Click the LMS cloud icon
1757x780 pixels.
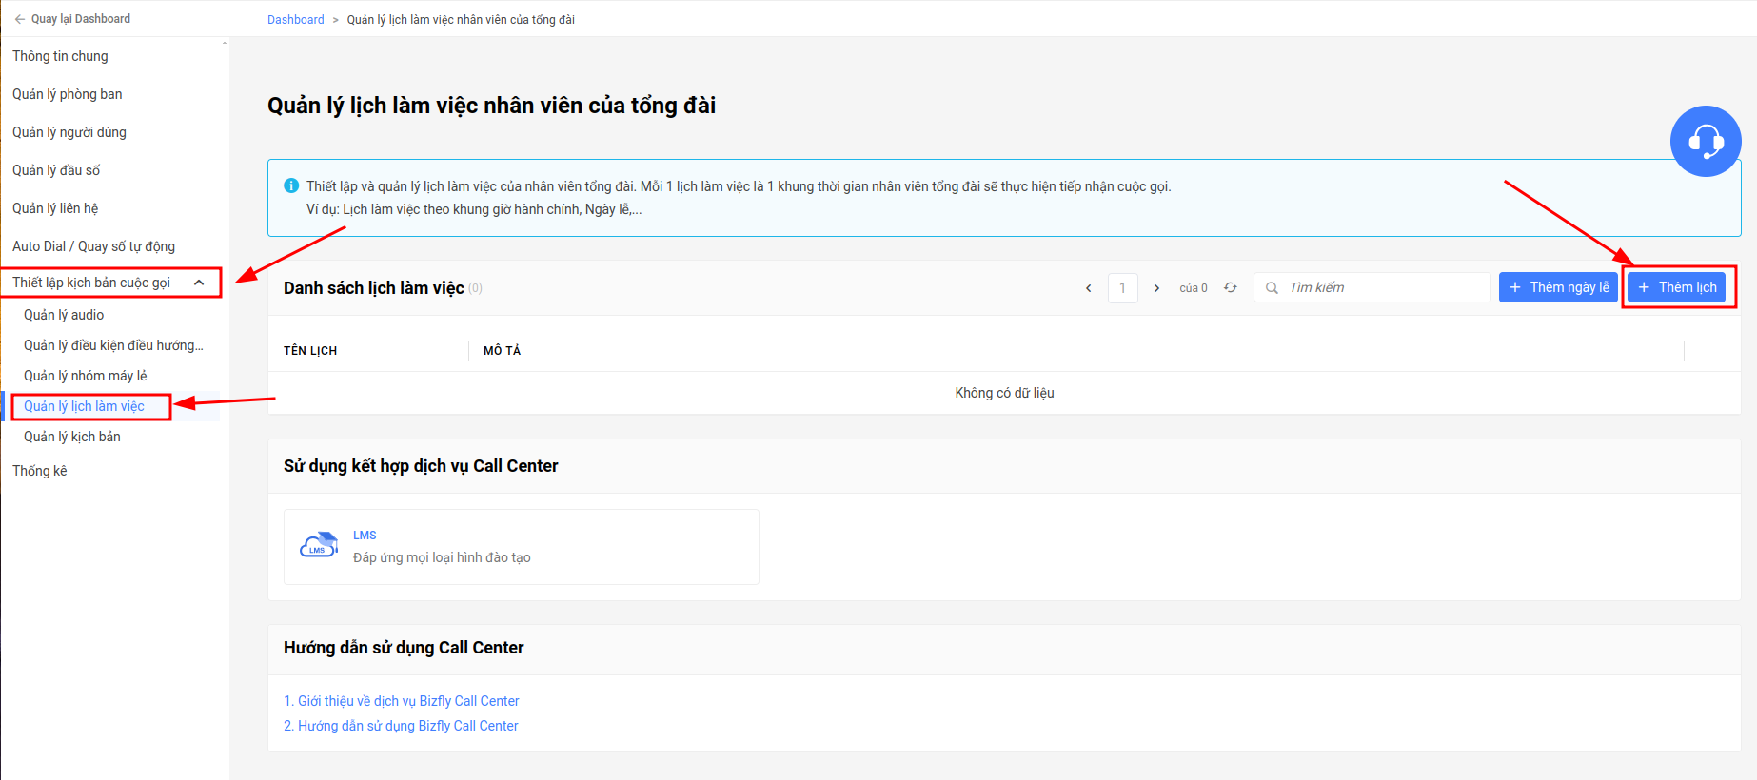click(x=319, y=546)
